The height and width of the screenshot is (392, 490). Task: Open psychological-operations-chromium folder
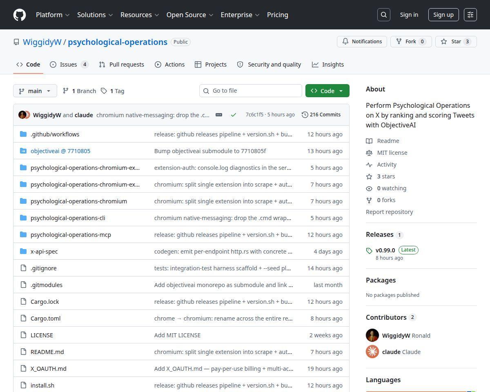point(79,201)
